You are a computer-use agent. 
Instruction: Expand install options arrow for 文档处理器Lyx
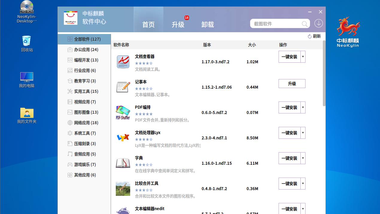(303, 133)
